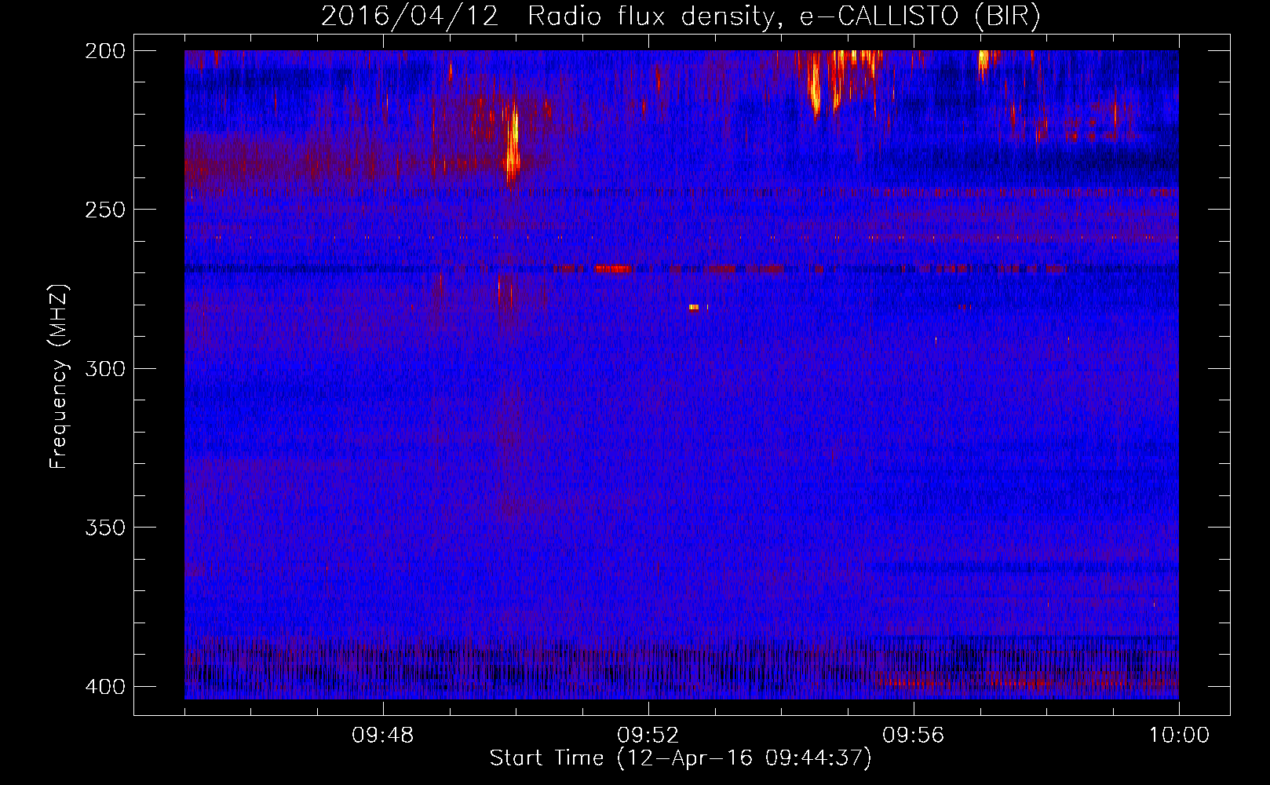The height and width of the screenshot is (785, 1270).
Task: Click the 300 frequency tick label
Action: (x=104, y=368)
